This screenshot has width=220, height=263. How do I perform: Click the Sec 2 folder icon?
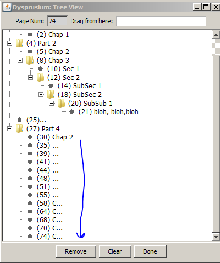40,77
